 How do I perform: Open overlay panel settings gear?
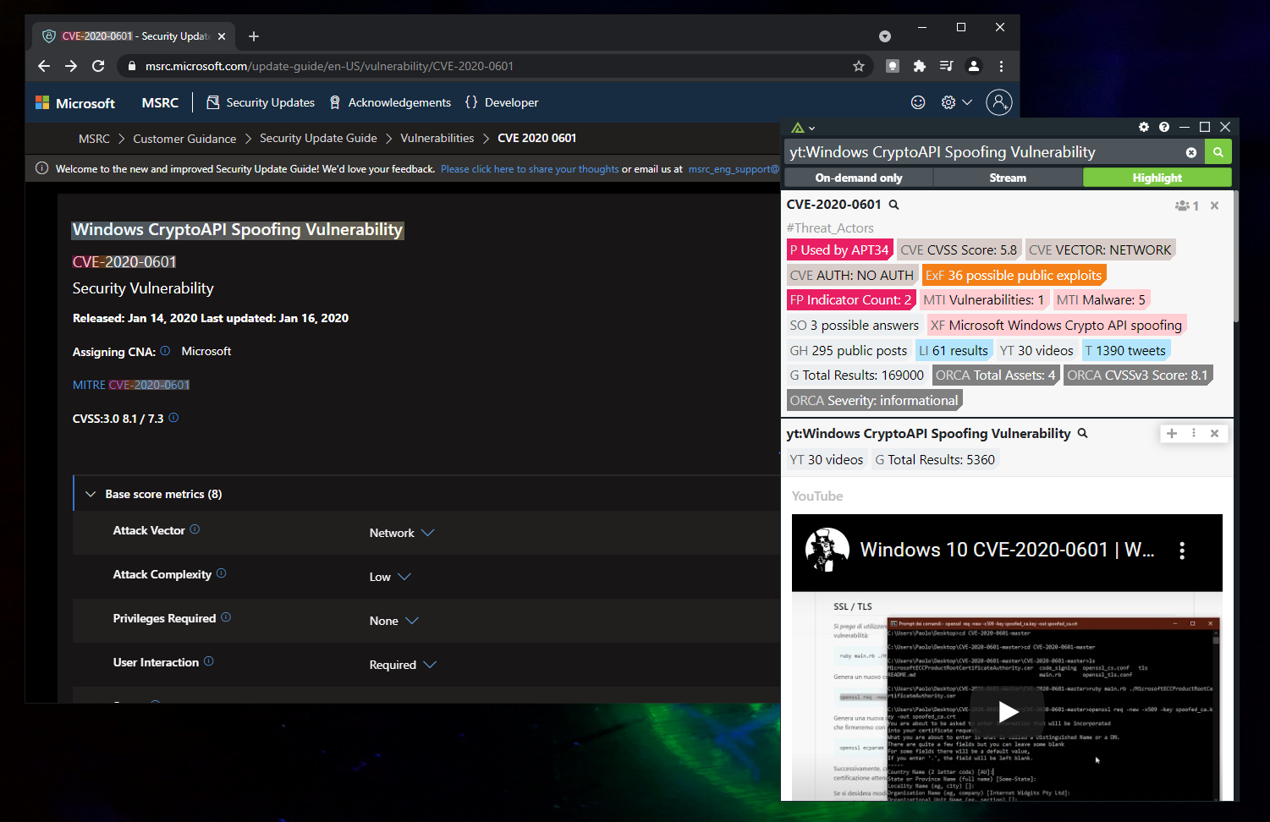[1144, 127]
